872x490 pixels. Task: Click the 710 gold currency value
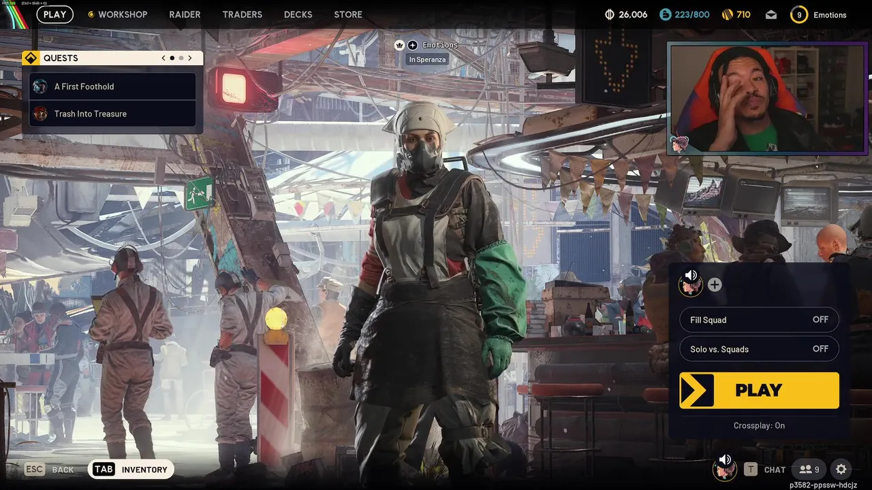pos(743,14)
